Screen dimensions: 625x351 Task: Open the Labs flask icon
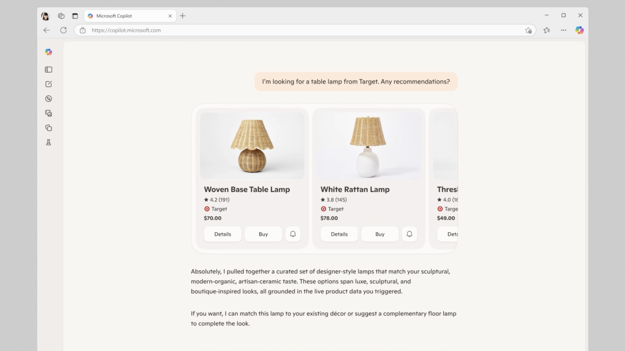click(x=49, y=142)
